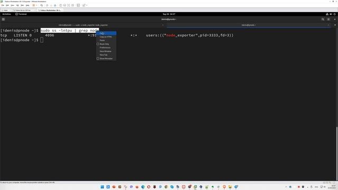
Task: Switch to second idenis@pnode terminal tab
Action: click(x=249, y=25)
